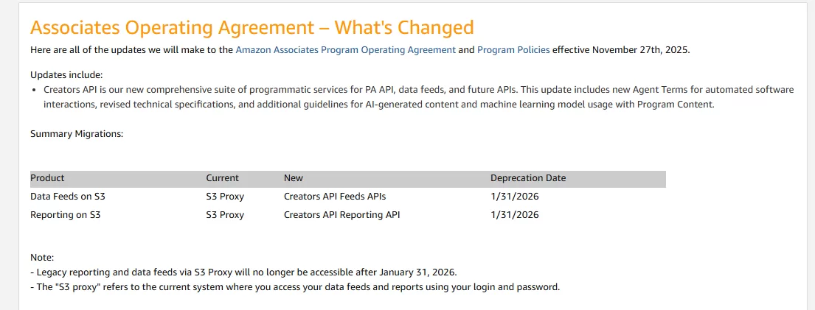Click the Current column header

222,178
